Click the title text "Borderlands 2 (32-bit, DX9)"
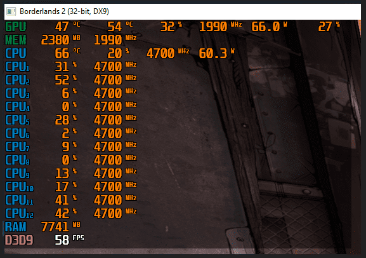This screenshot has height=258, width=366. [64, 11]
